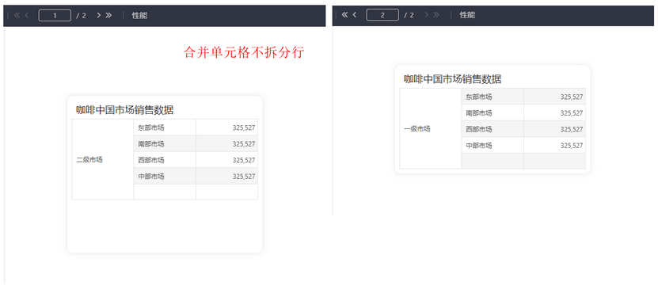
Task: Click last-page icon in right viewer toolbar
Action: pyautogui.click(x=436, y=15)
